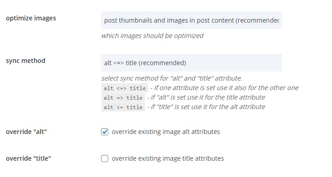The height and width of the screenshot is (177, 332).
Task: Click 'if "title" is set' explanation text
Action: coord(206,107)
